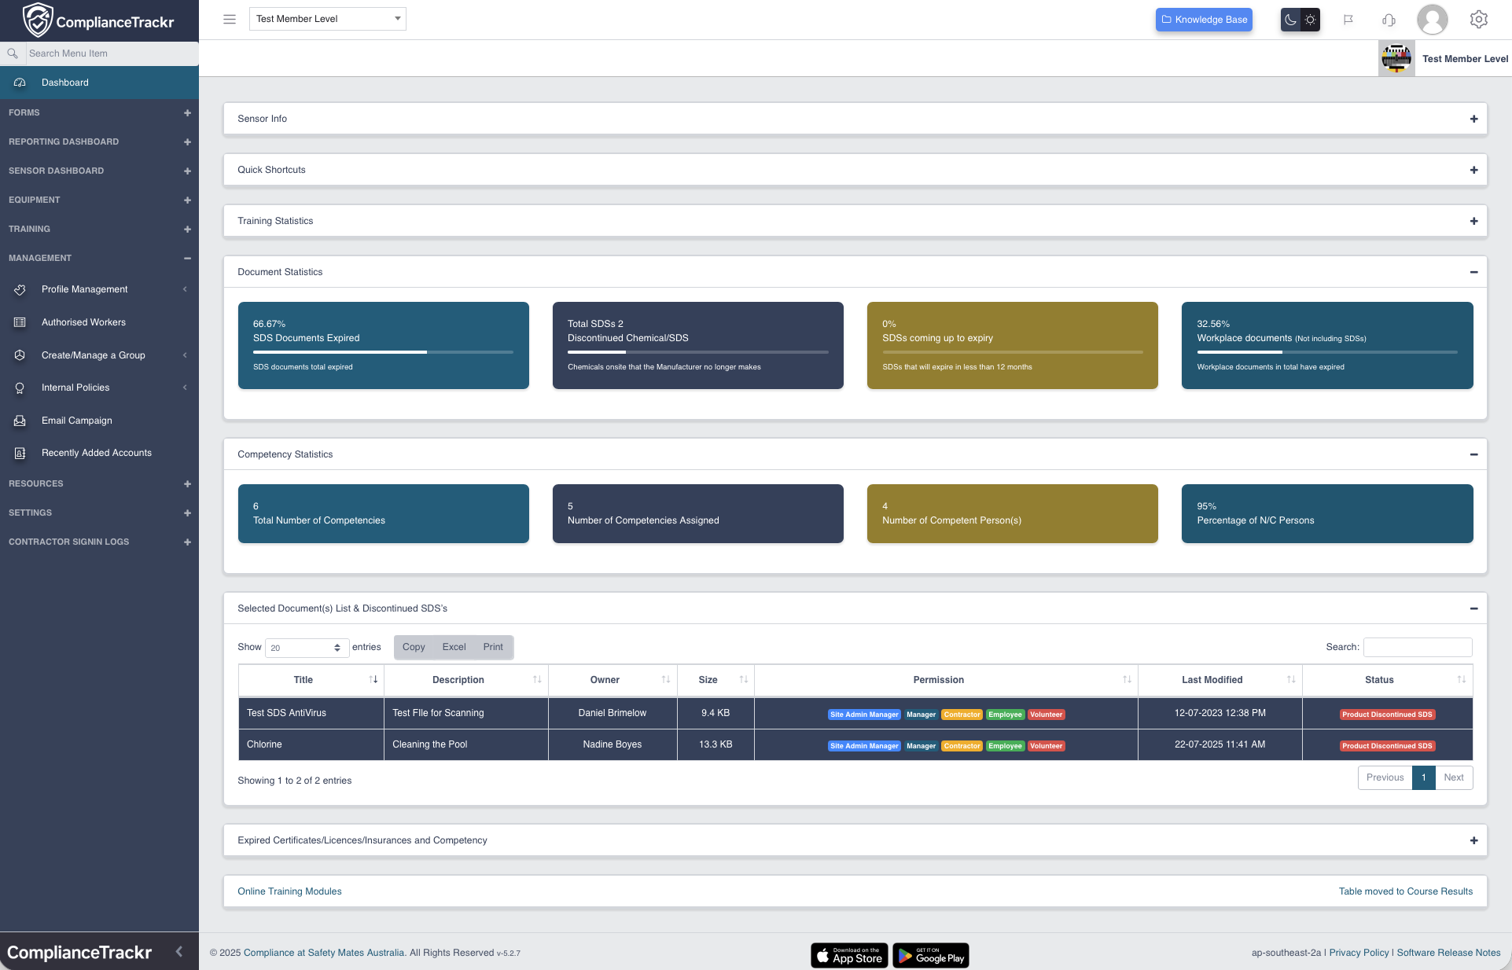This screenshot has width=1512, height=970.
Task: Click the Knowledge Base button
Action: point(1204,20)
